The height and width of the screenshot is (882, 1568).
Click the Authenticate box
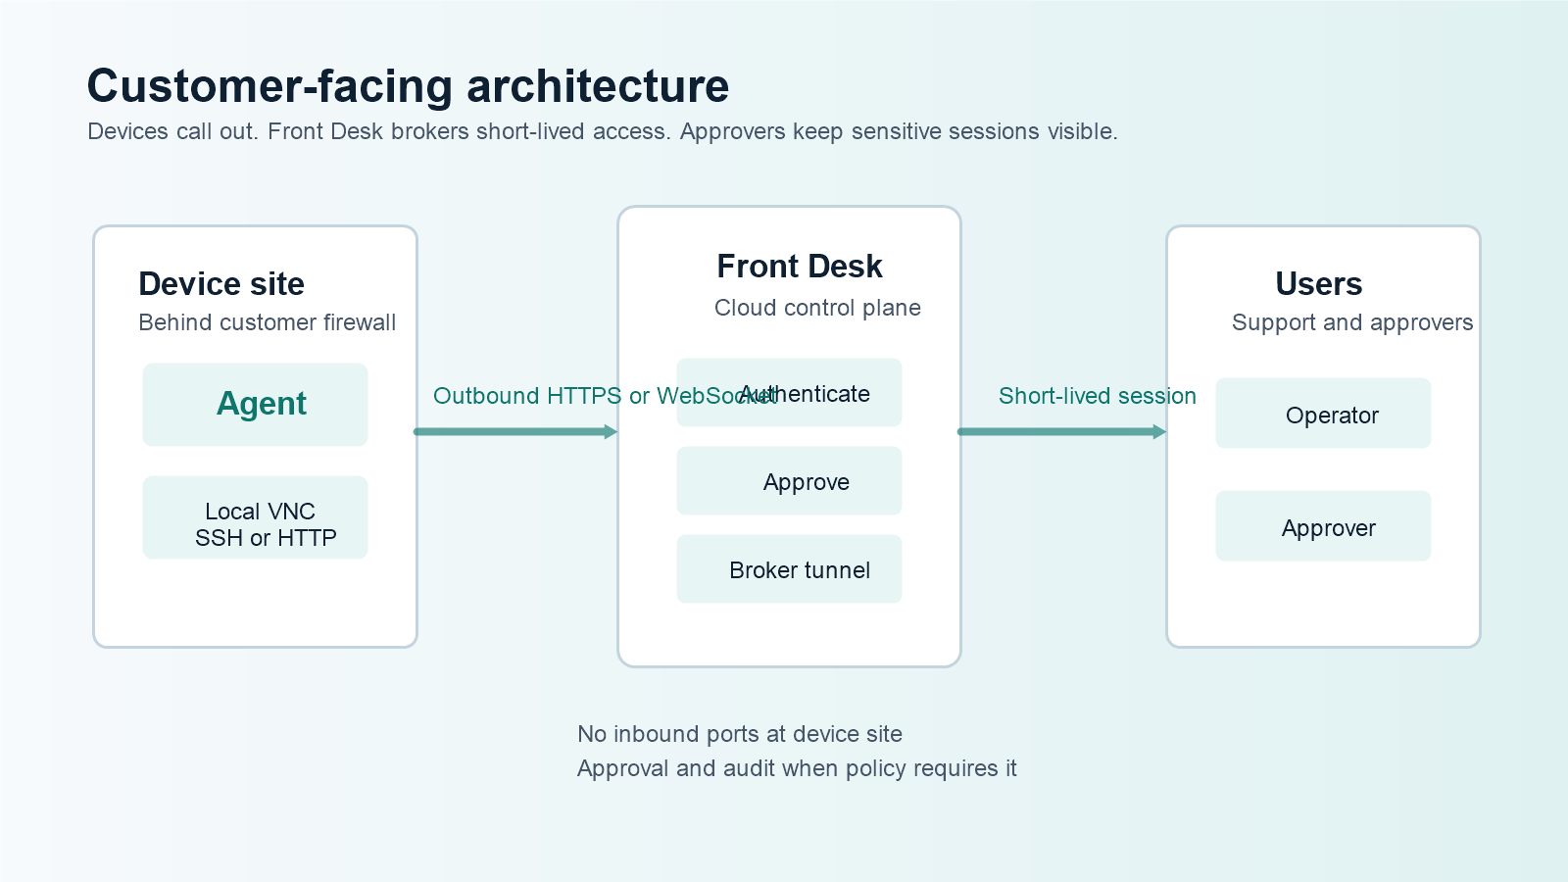789,392
